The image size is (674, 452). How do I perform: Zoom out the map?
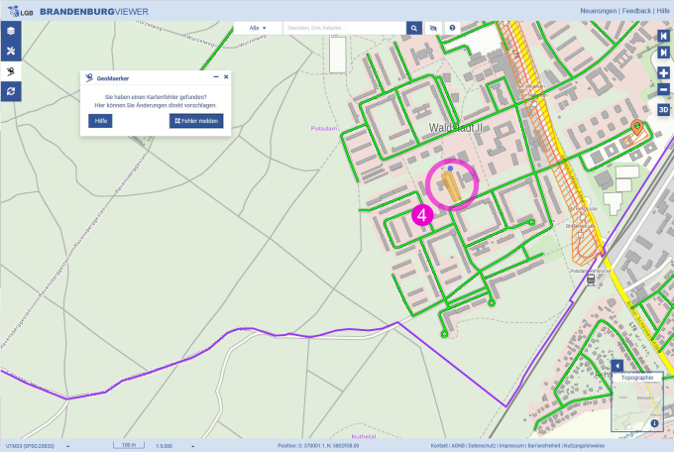point(663,89)
